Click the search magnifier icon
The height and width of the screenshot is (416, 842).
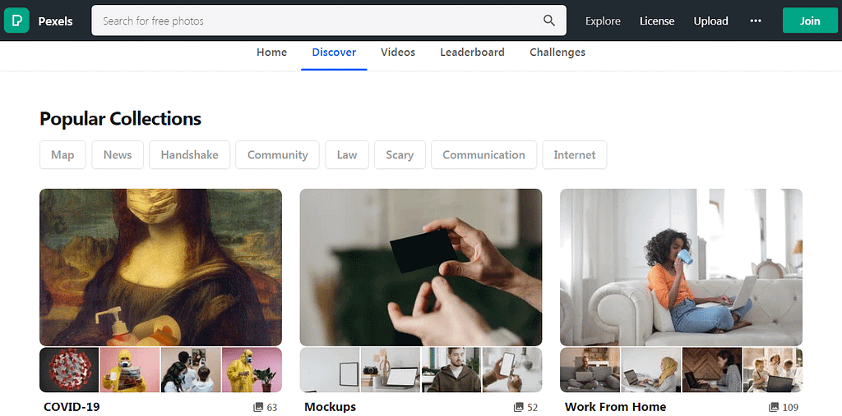point(548,21)
